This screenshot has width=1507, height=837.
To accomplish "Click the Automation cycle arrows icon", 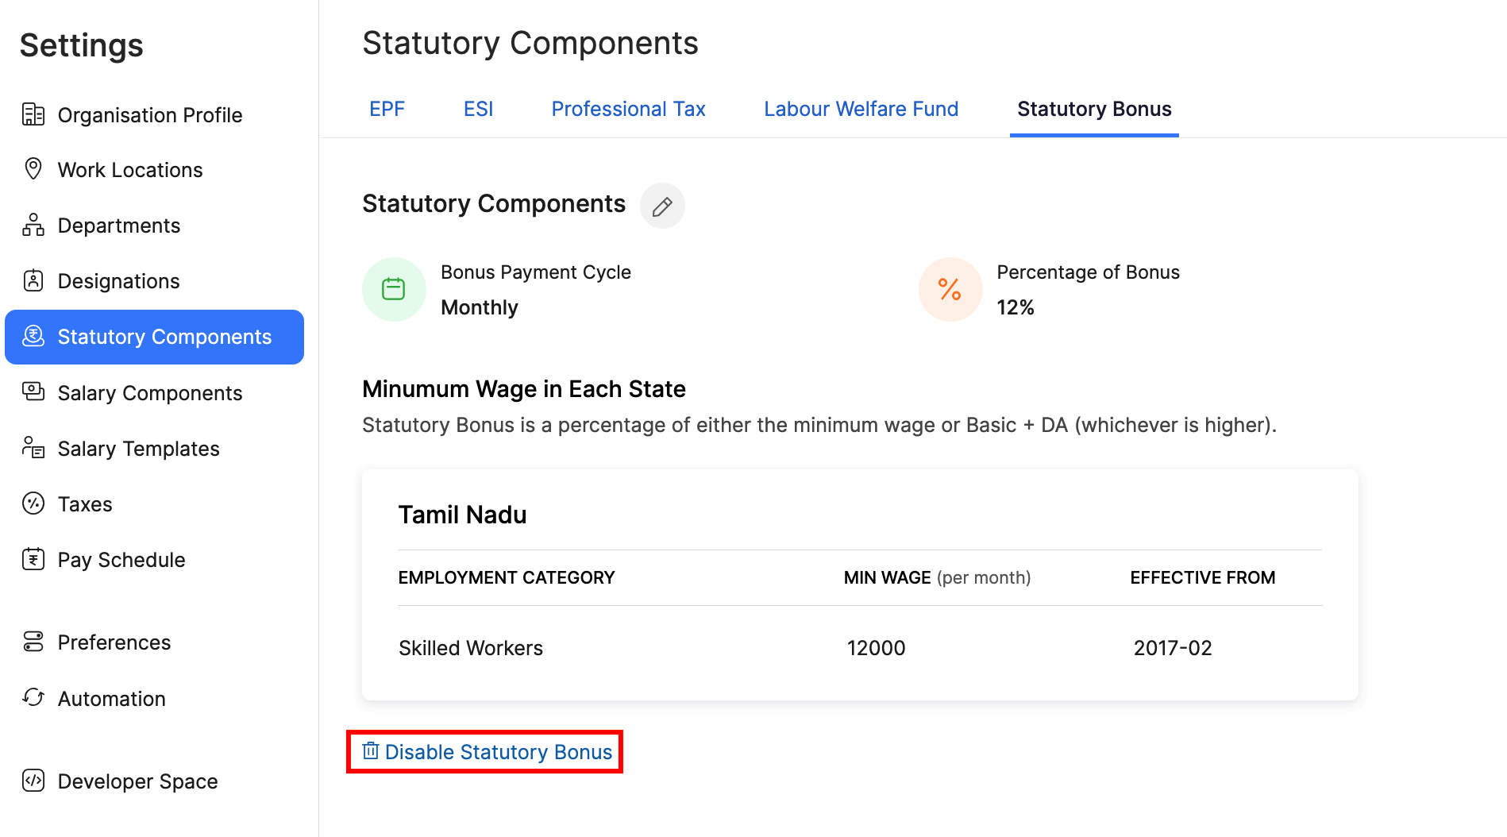I will point(33,697).
